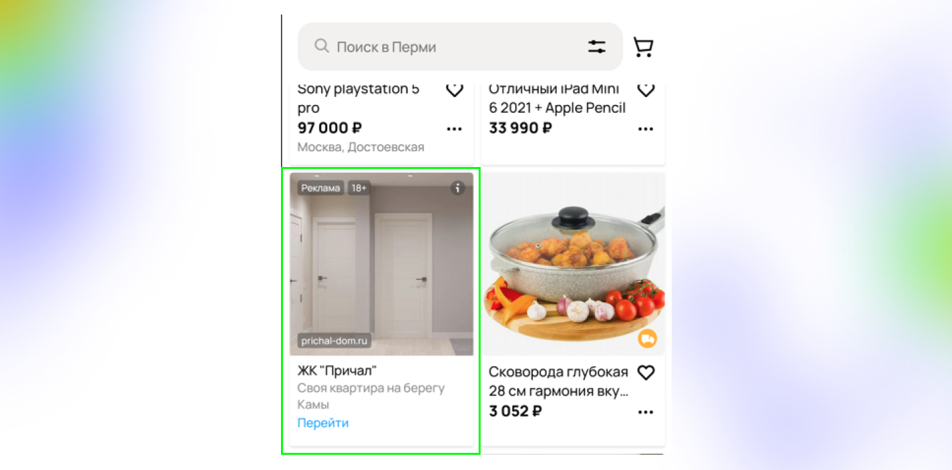Open the ЖК Причал apartment doors photo

pyautogui.click(x=381, y=264)
